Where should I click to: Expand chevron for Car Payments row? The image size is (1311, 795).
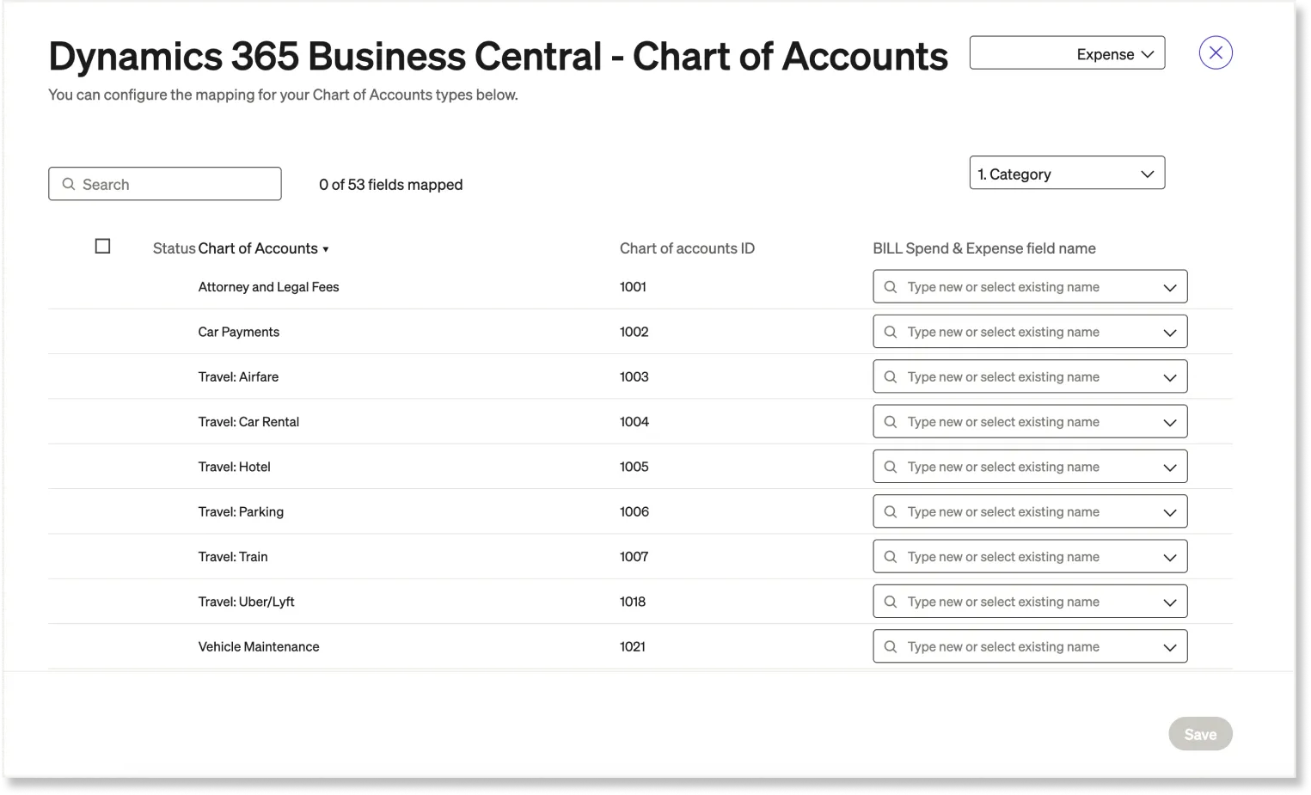(x=1169, y=333)
